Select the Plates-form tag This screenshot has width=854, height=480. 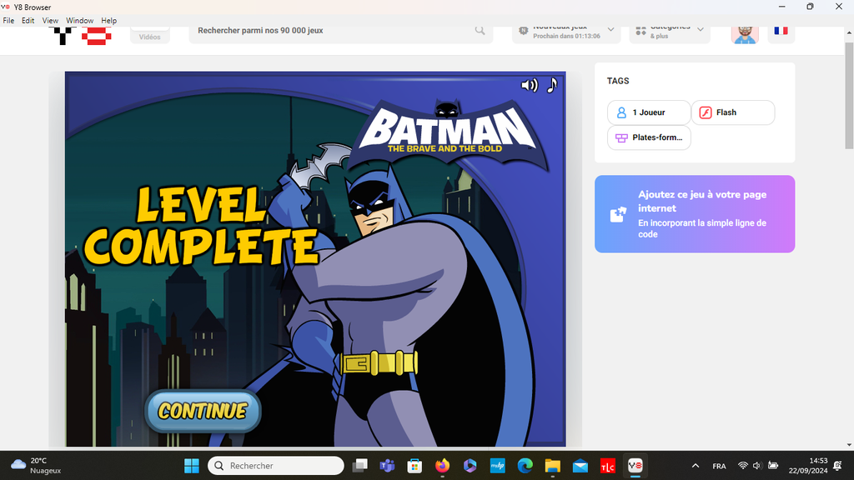[649, 137]
